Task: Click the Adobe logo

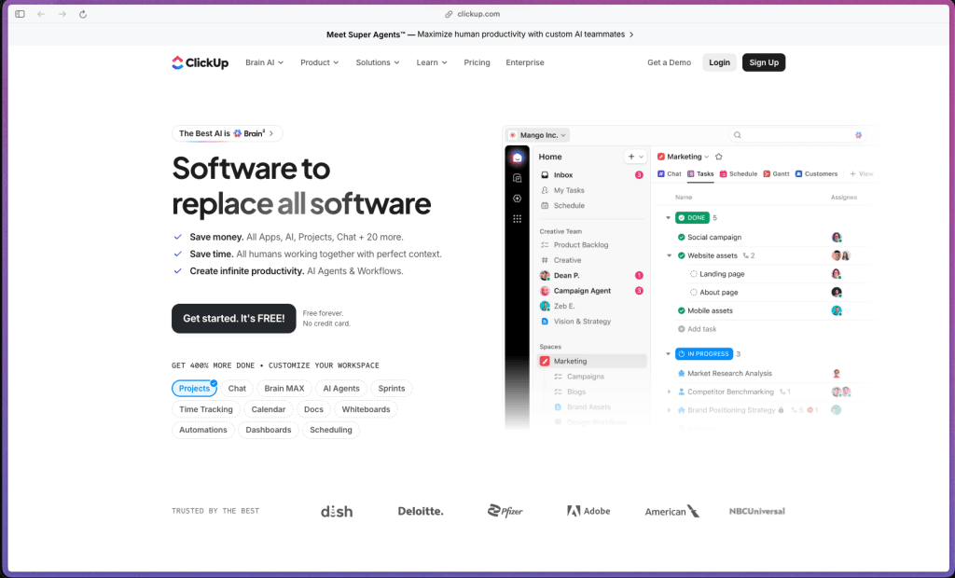Action: [x=588, y=511]
